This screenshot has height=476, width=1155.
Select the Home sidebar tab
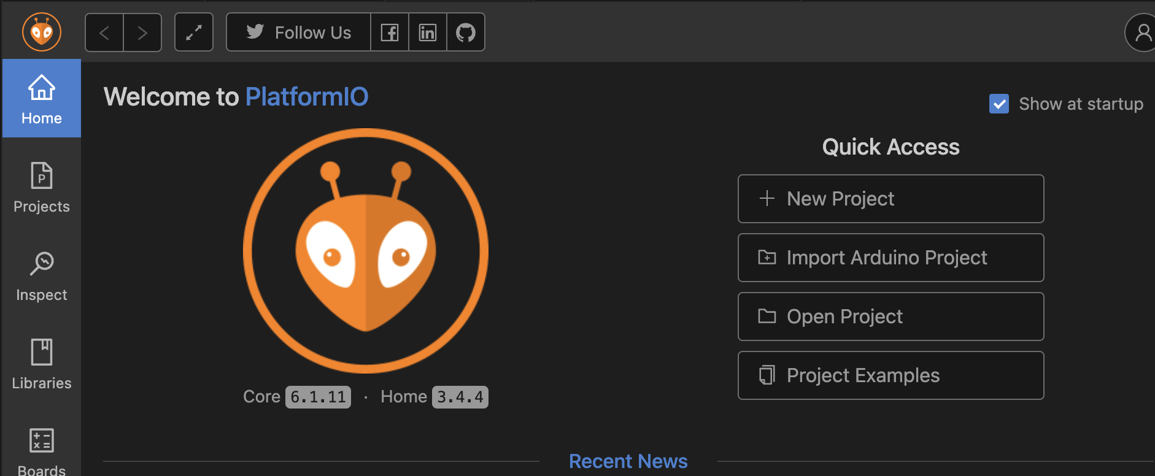[x=42, y=99]
